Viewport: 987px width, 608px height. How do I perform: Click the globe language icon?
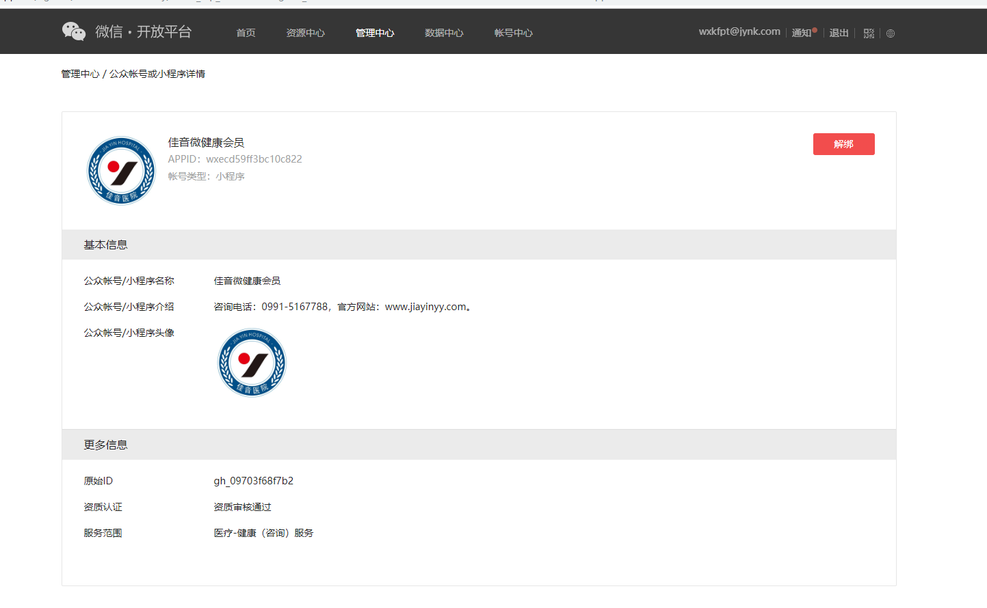pos(891,33)
